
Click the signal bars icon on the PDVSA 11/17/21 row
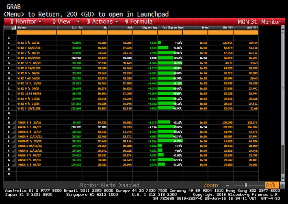pos(14,137)
